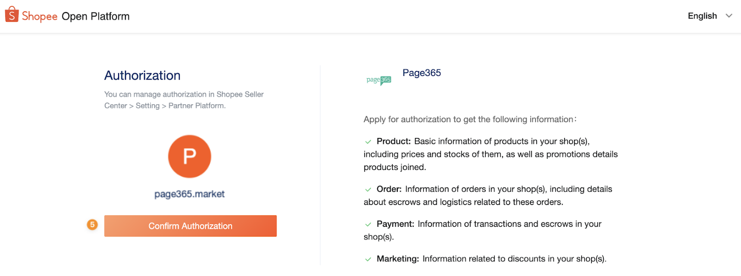The height and width of the screenshot is (276, 741).
Task: Click the orange step 5 badge
Action: [x=92, y=225]
